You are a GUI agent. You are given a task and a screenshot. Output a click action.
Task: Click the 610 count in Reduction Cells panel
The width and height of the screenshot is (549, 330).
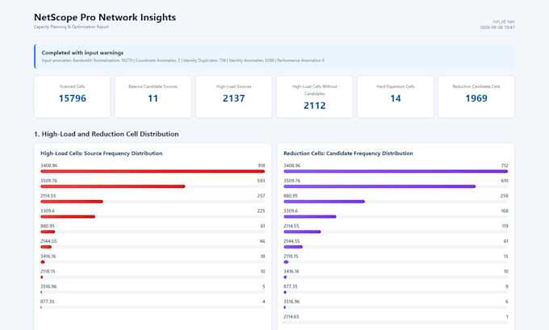click(x=505, y=181)
